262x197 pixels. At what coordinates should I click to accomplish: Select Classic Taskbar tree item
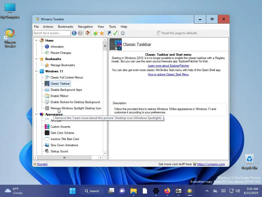pos(58,84)
